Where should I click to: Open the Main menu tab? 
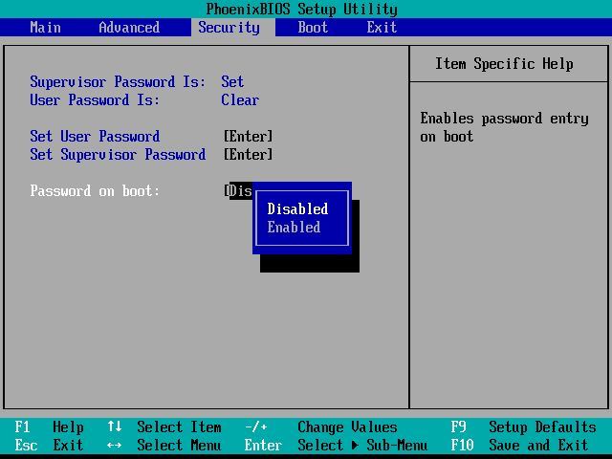tap(46, 28)
